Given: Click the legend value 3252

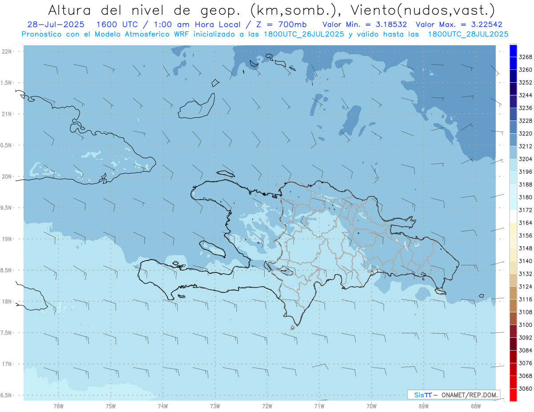Looking at the screenshot, I should [x=525, y=82].
